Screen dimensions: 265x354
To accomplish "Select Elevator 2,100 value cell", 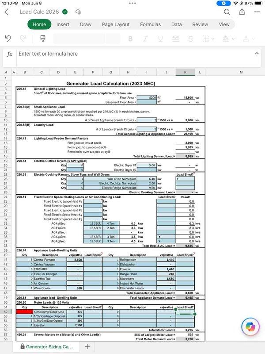I will click(75, 325).
